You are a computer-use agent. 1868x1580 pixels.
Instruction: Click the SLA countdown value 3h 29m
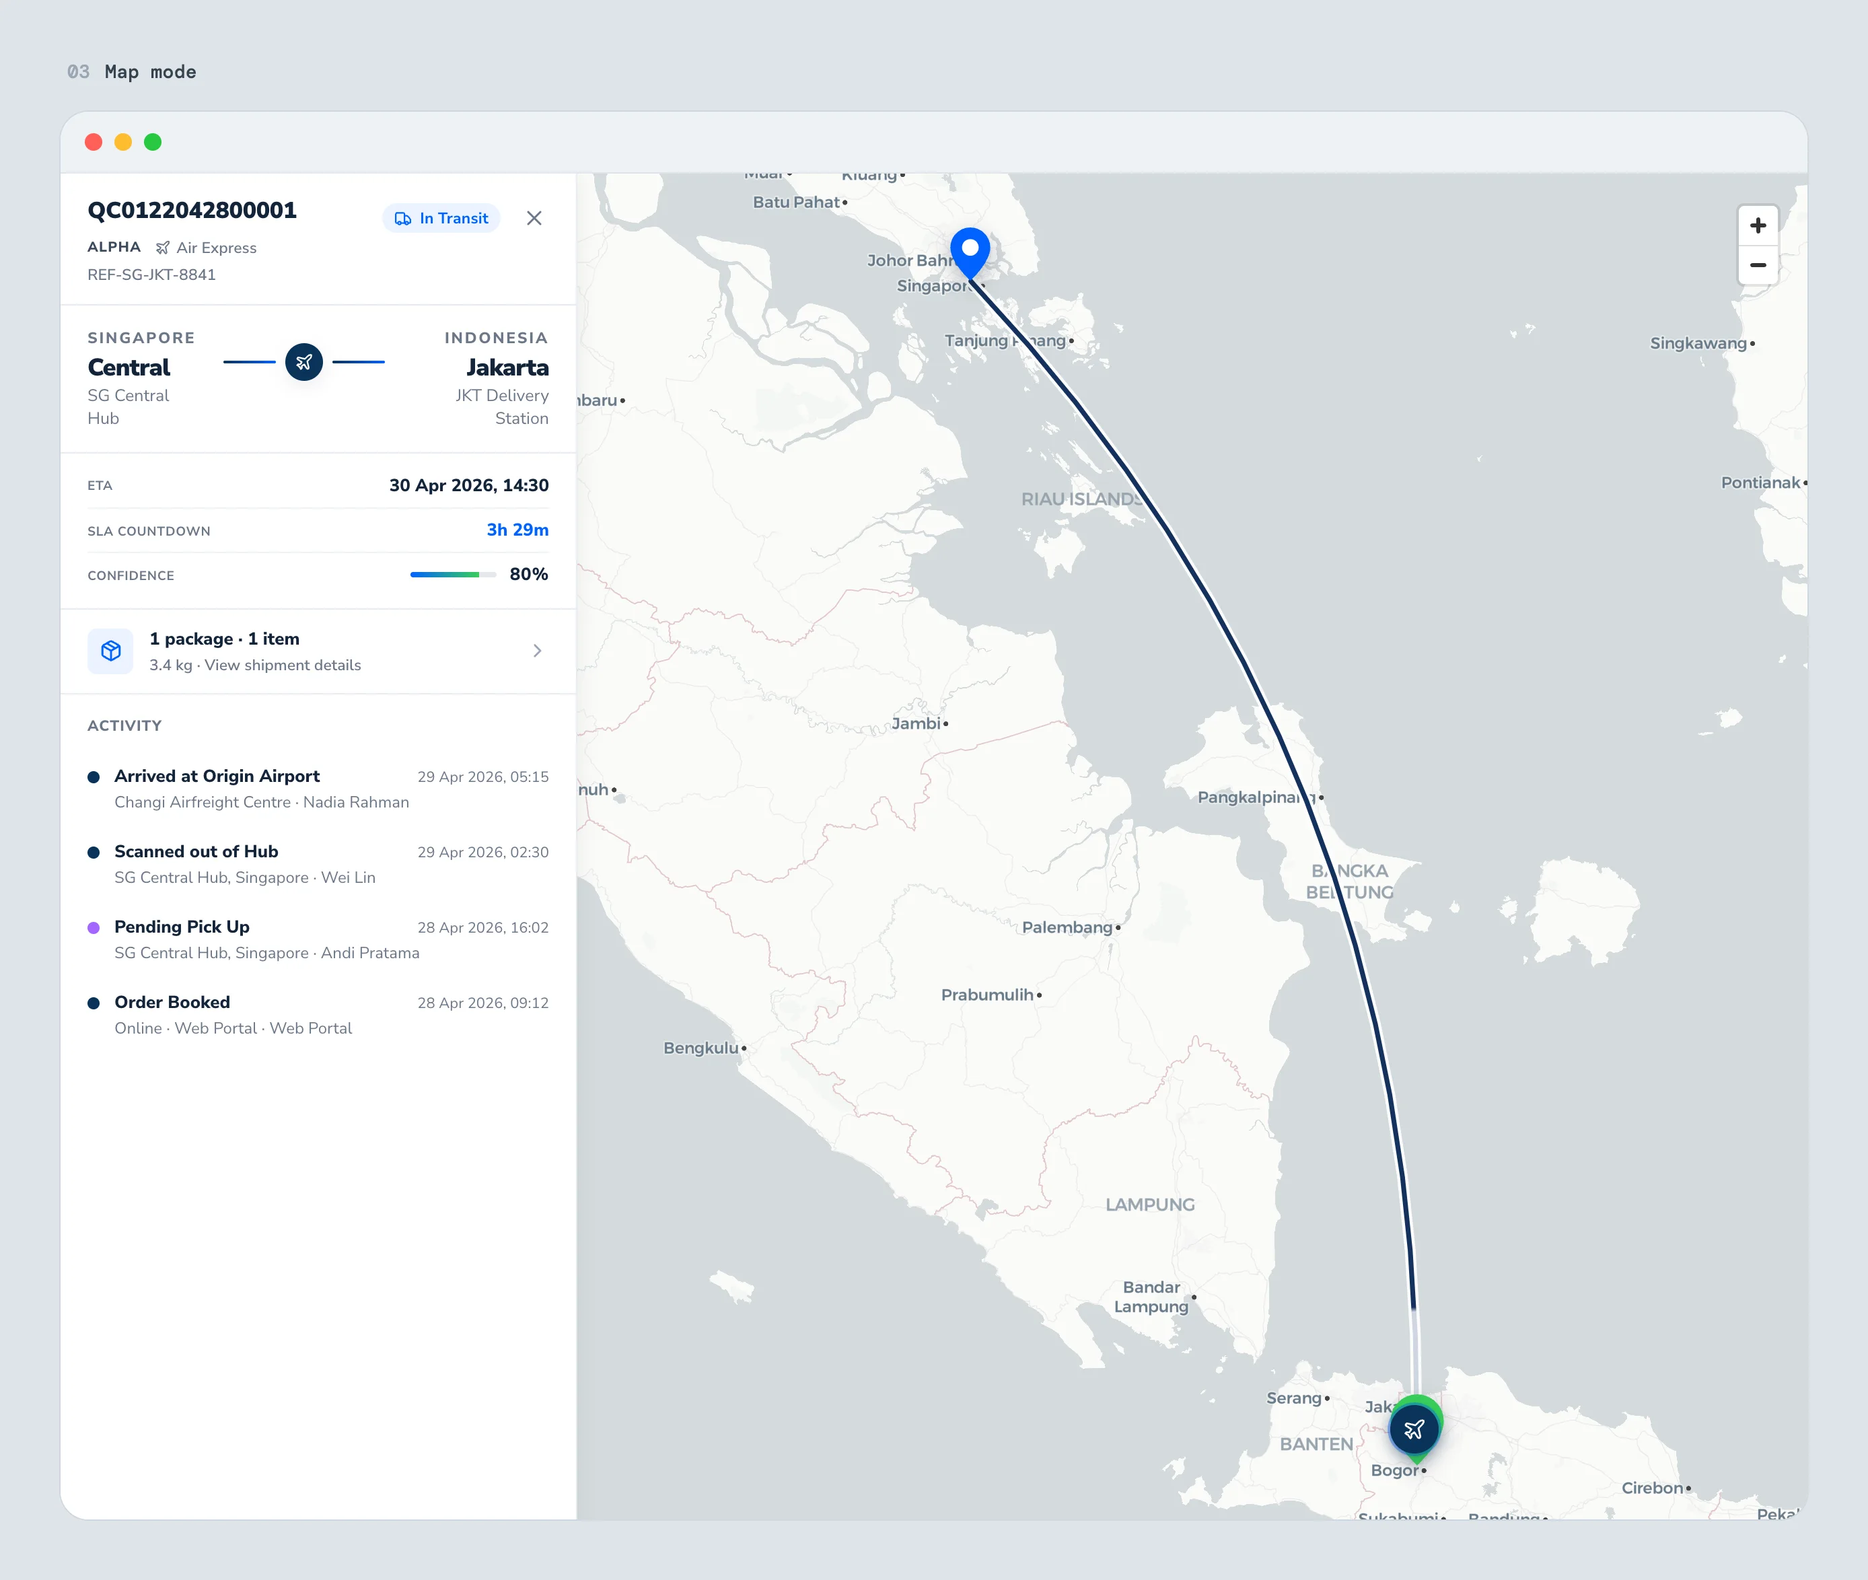[517, 530]
